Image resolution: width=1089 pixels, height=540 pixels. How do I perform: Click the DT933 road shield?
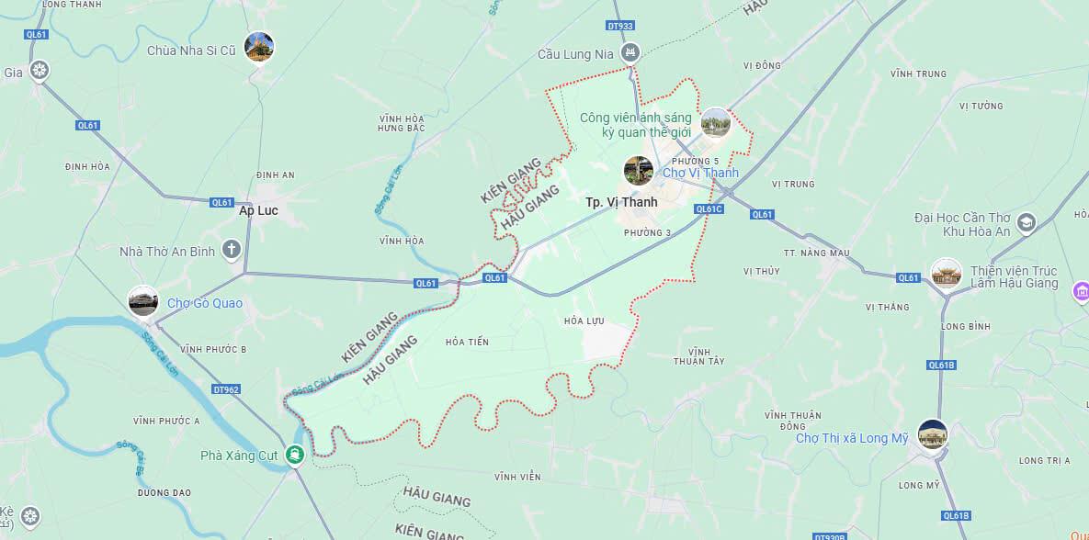pos(620,26)
